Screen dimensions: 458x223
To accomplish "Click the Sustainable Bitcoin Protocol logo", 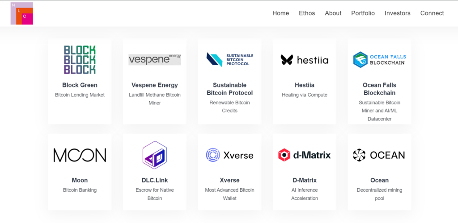I will pos(230,60).
